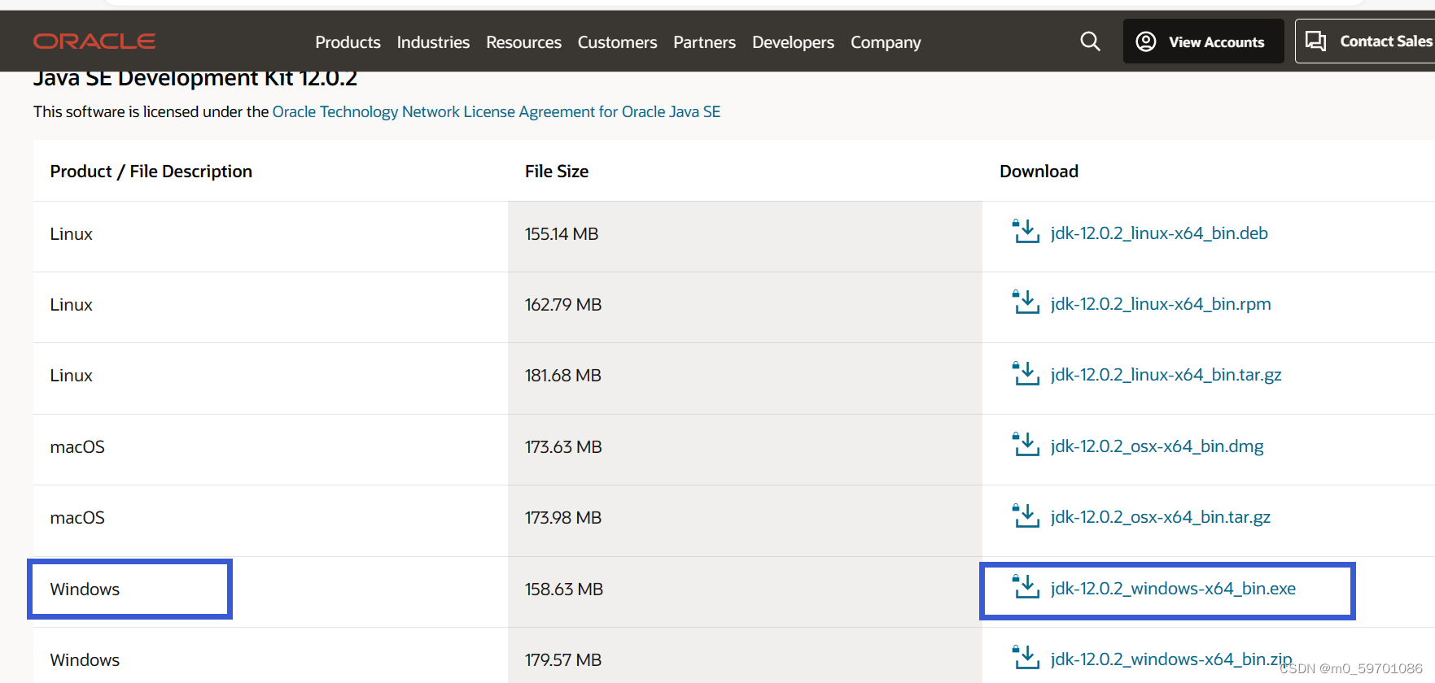The width and height of the screenshot is (1435, 683).
Task: Click macOS in the 173.98 MB row
Action: (77, 518)
